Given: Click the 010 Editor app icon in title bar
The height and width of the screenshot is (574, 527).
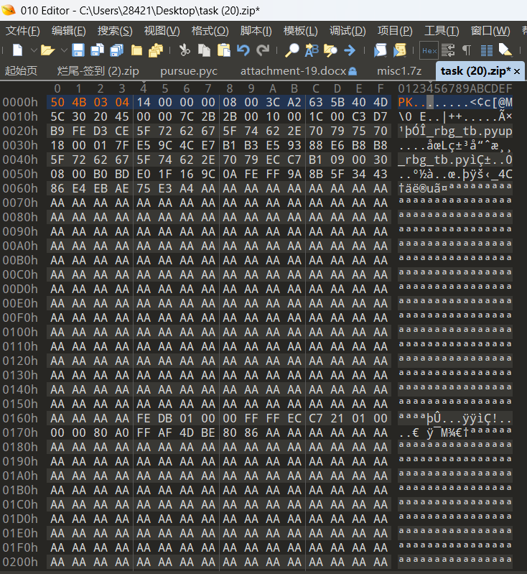Looking at the screenshot, I should [8, 10].
